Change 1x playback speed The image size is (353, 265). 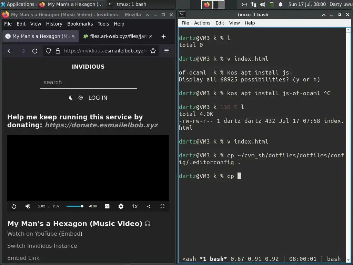(135, 206)
